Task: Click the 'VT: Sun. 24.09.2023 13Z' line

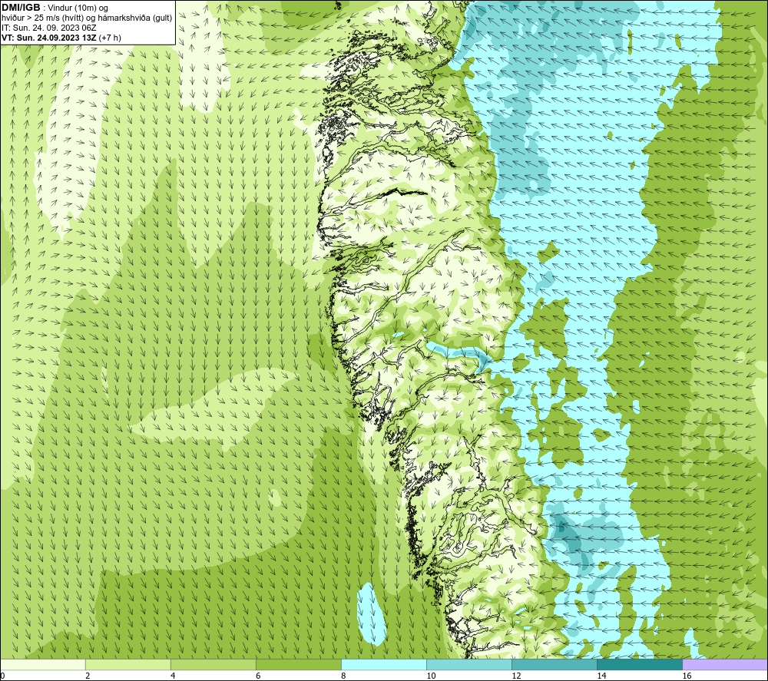Action: pyautogui.click(x=61, y=38)
